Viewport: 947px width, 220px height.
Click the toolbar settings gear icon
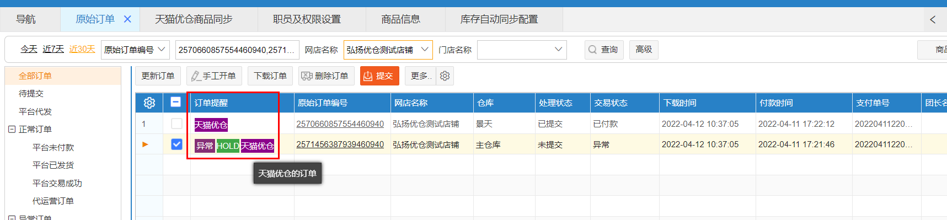click(x=445, y=76)
